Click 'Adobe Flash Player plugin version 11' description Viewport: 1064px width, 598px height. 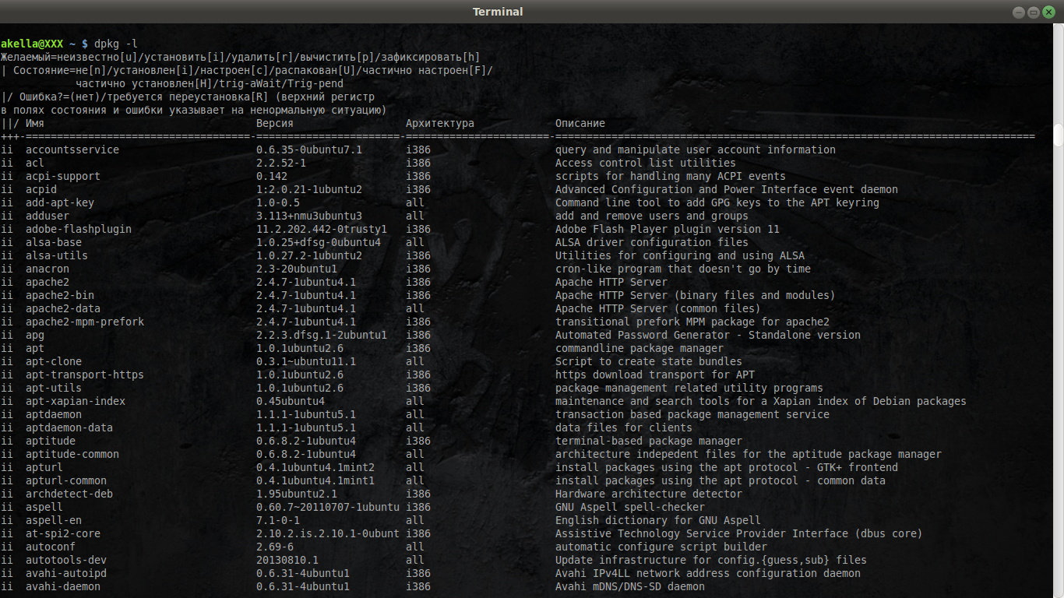(668, 229)
